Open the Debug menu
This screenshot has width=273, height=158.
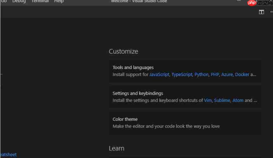(x=19, y=1)
